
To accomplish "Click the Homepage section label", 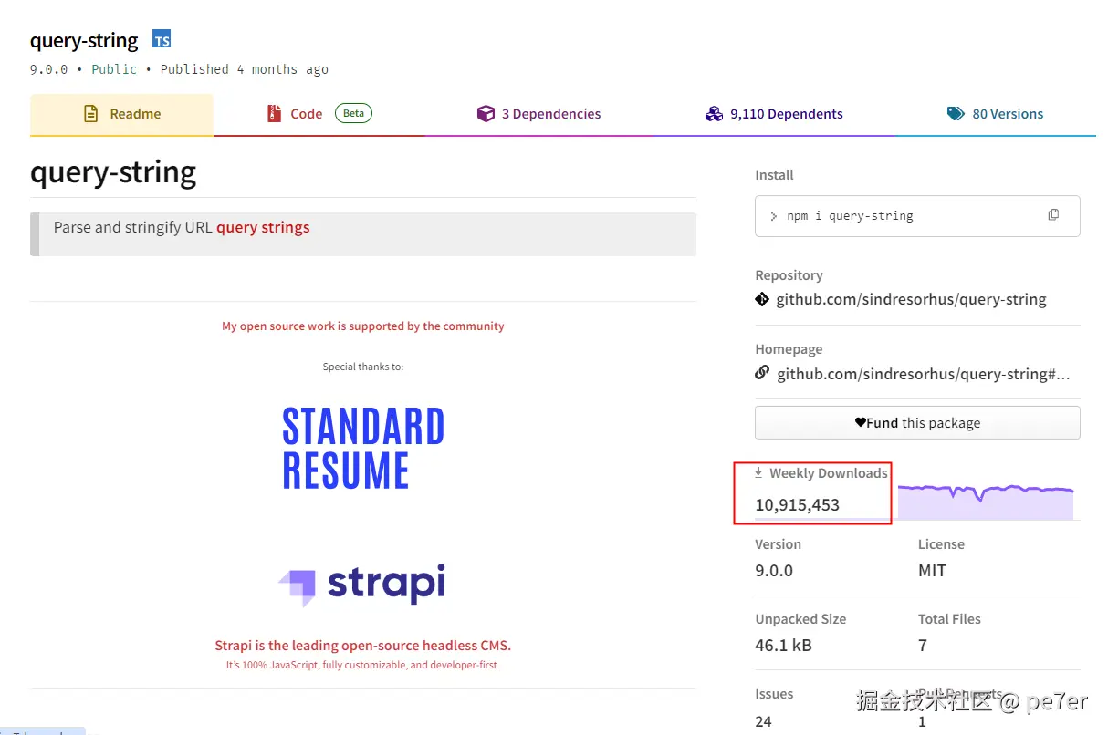I will (789, 349).
